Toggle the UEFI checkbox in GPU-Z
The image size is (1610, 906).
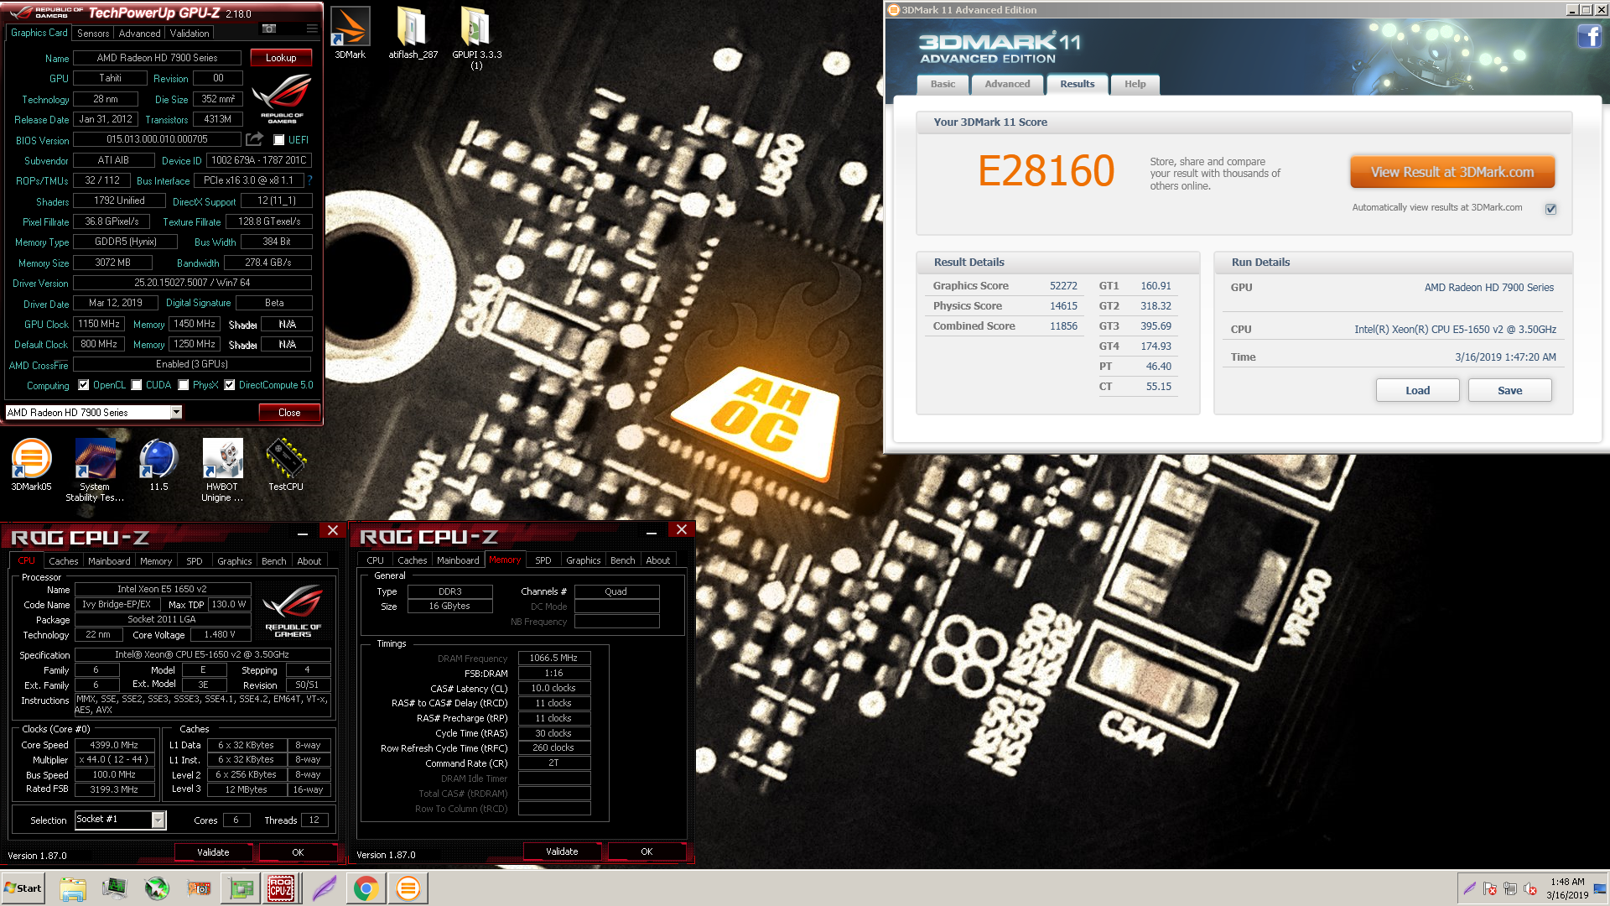(279, 140)
